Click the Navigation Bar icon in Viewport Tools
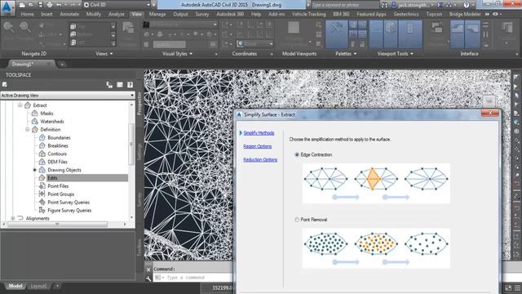The height and width of the screenshot is (294, 522). click(409, 33)
